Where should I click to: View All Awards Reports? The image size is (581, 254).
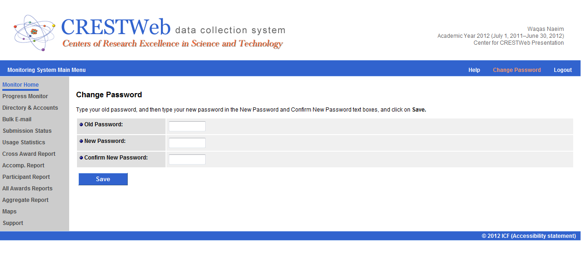pyautogui.click(x=27, y=189)
